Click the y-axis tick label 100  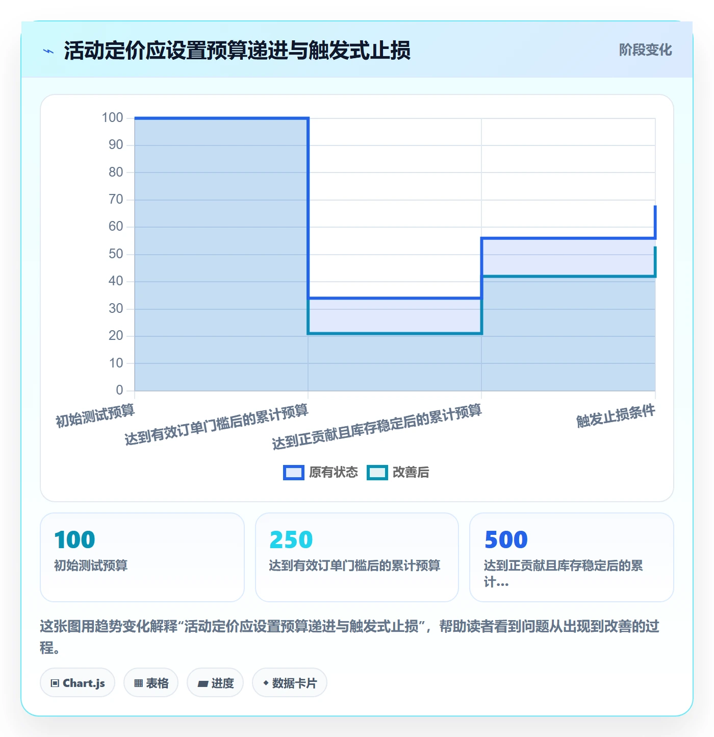coord(112,118)
